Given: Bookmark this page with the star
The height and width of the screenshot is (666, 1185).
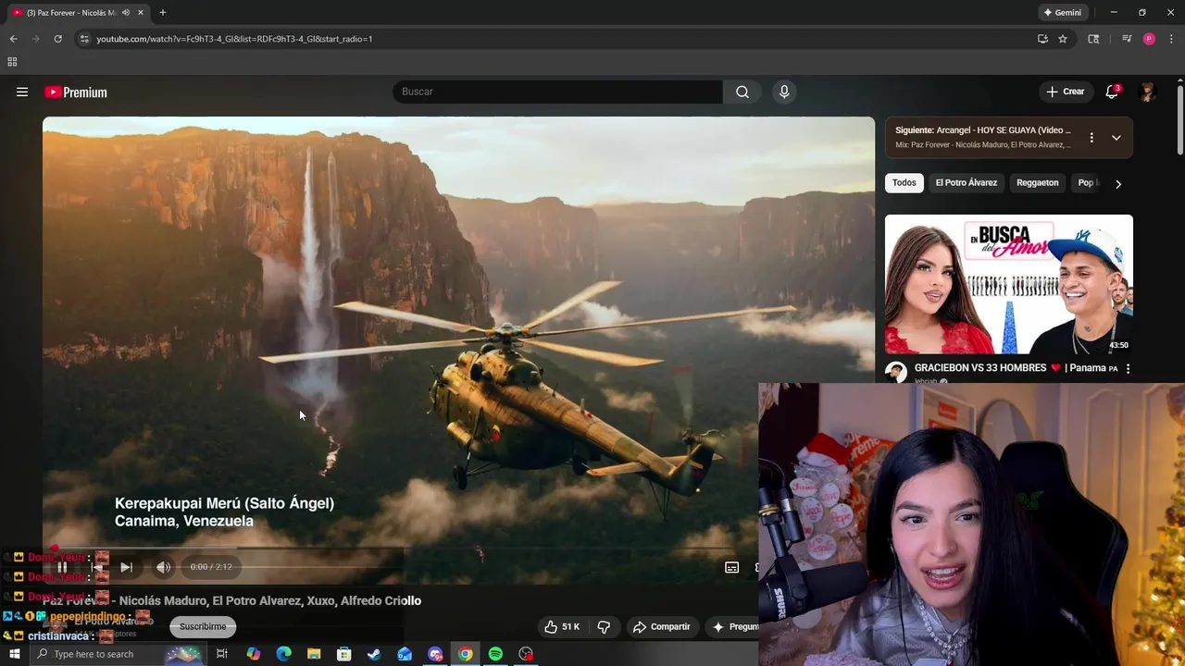Looking at the screenshot, I should [x=1063, y=39].
